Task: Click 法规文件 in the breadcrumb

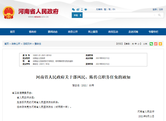Action: pyautogui.click(x=27, y=44)
